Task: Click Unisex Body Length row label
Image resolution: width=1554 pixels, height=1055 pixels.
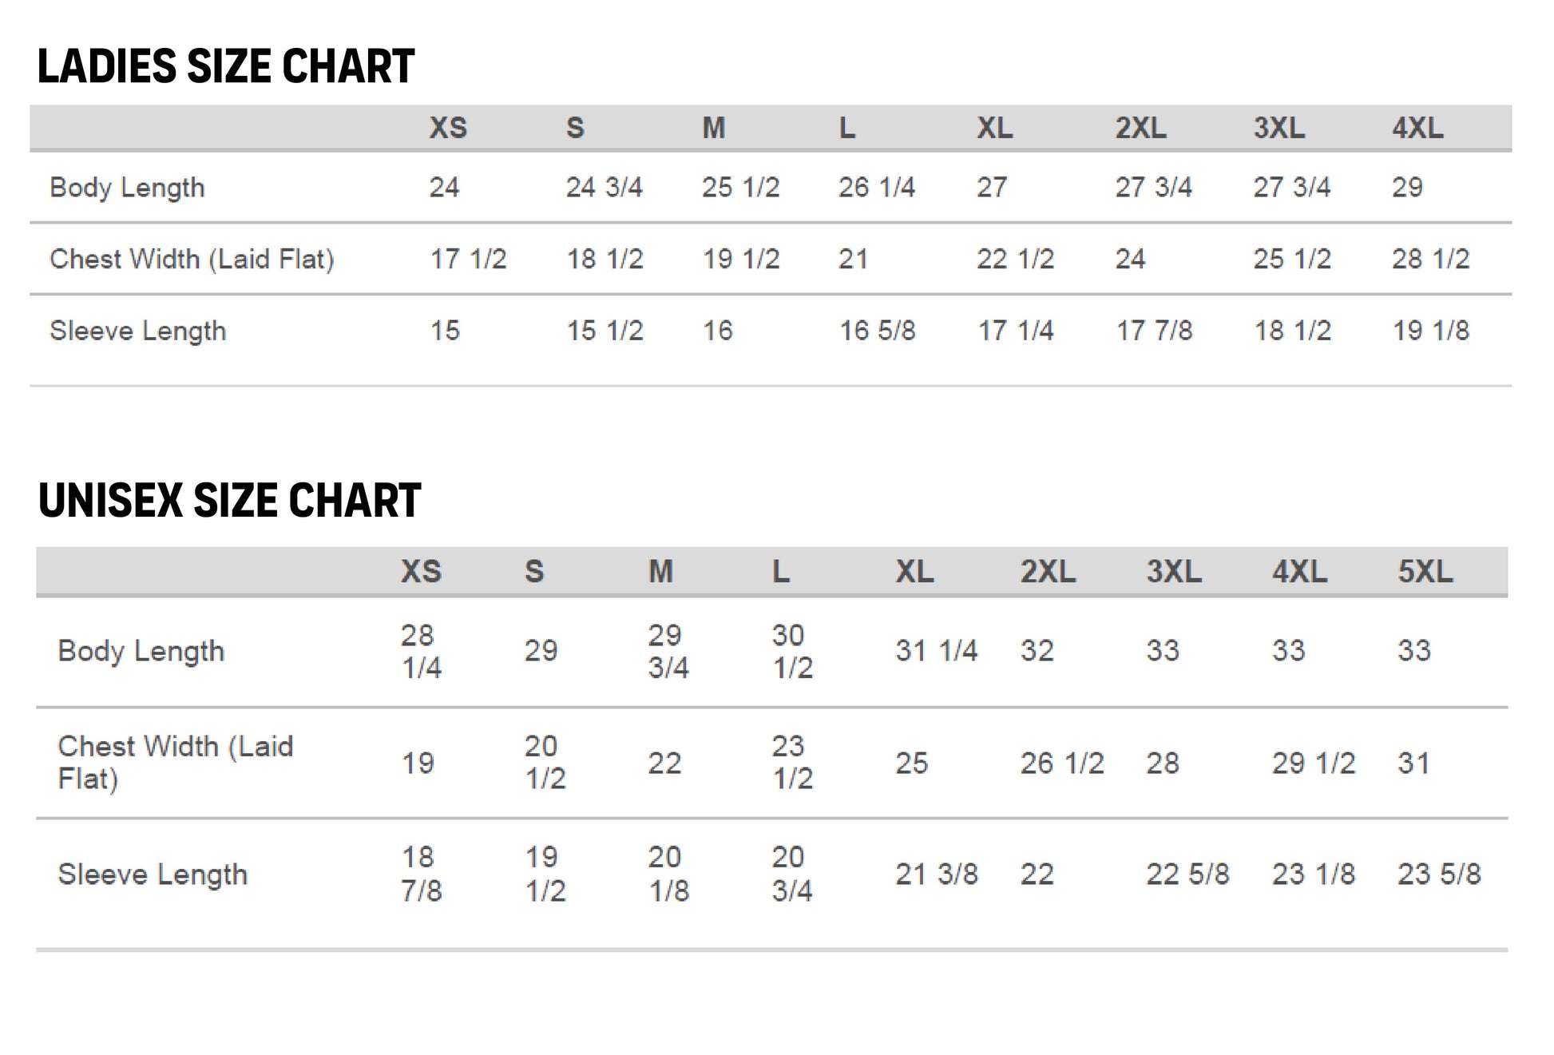Action: click(x=141, y=652)
